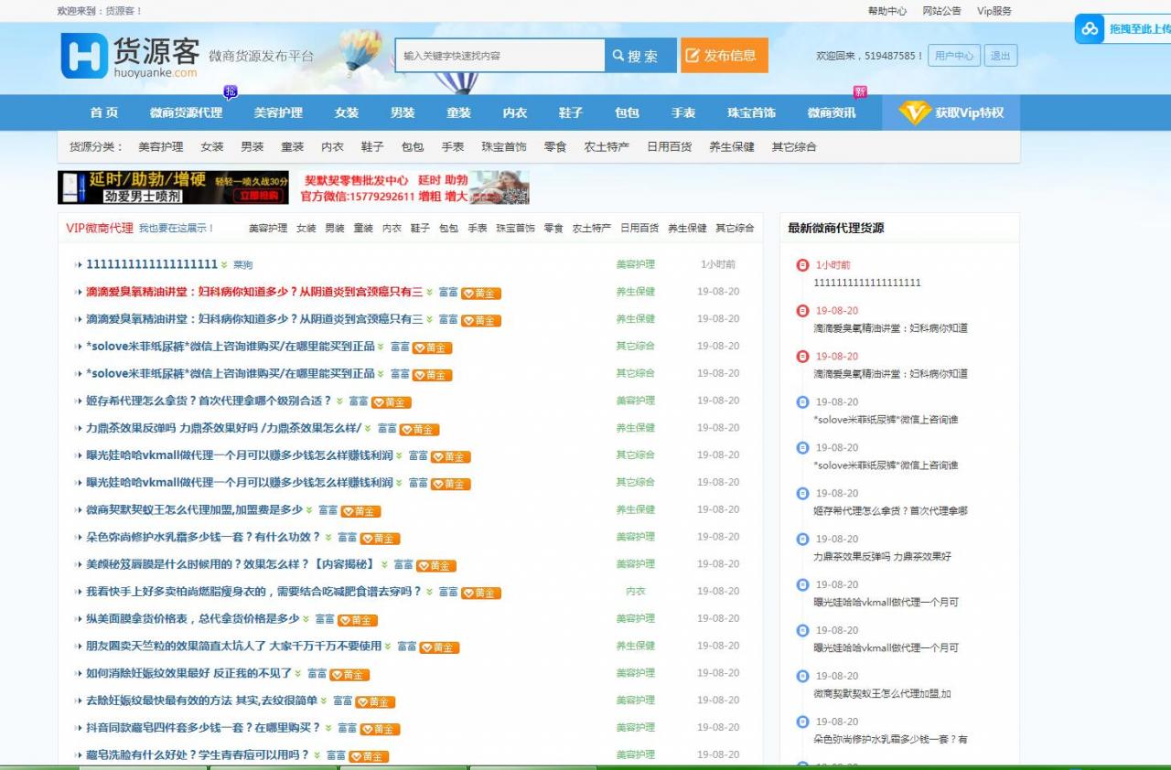Click the 黄金 badge on 滴滴爱臭氧精油讲堂 listing
The image size is (1171, 770).
(x=479, y=294)
